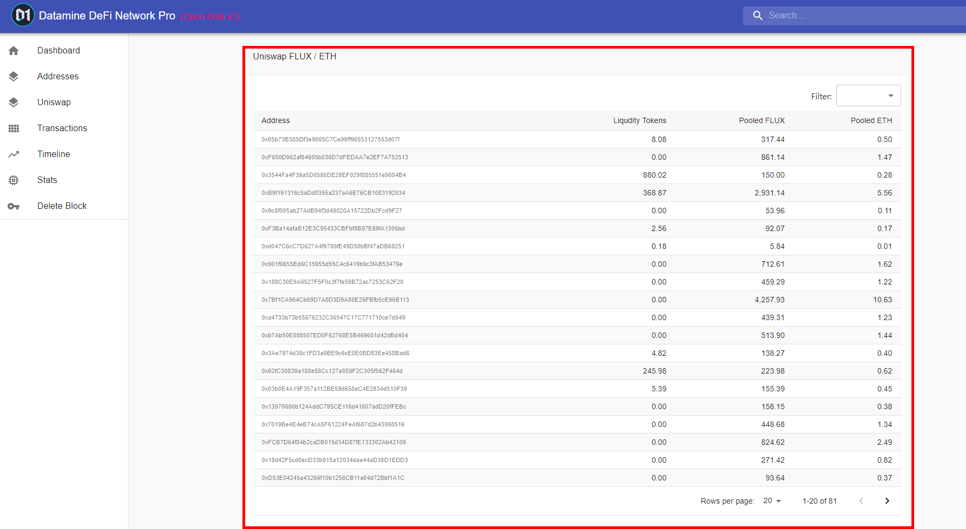Image resolution: width=966 pixels, height=529 pixels.
Task: Click the Liqudity Tokens column header
Action: [639, 120]
